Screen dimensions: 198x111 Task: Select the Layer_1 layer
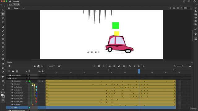coord(16,108)
